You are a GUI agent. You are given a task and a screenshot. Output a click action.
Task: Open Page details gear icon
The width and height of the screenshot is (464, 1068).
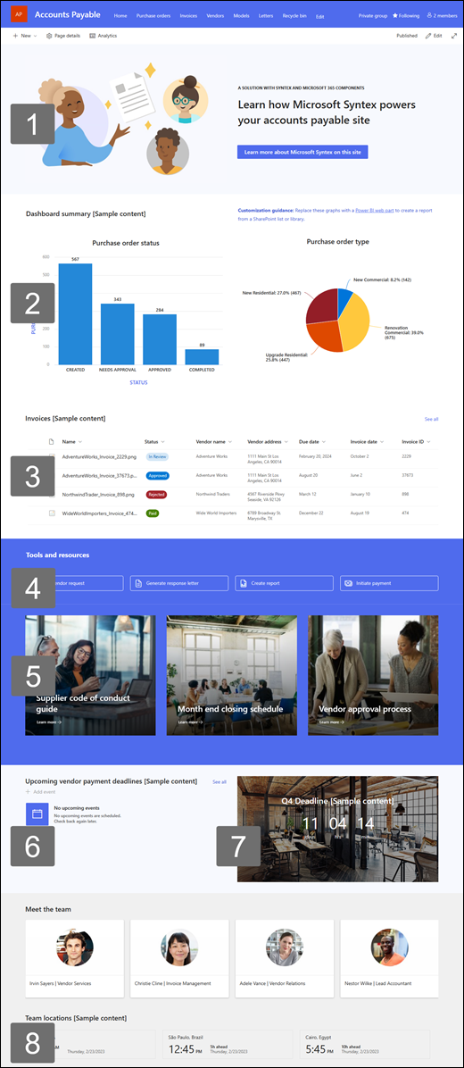(49, 36)
